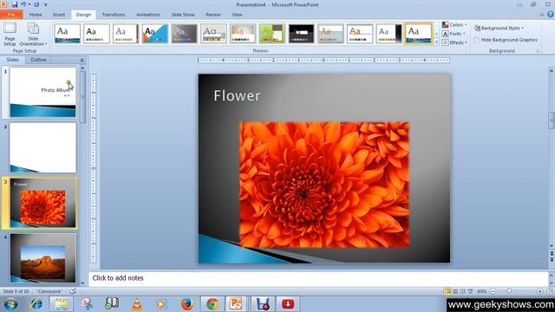This screenshot has height=312, width=555.
Task: Click the zoom slider handle
Action: click(509, 291)
